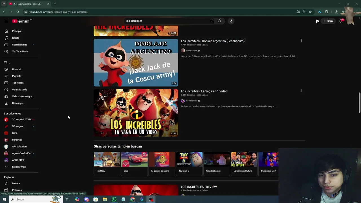Select Despicable Me 4 suggestion card
This screenshot has height=203, width=361.
click(x=268, y=164)
